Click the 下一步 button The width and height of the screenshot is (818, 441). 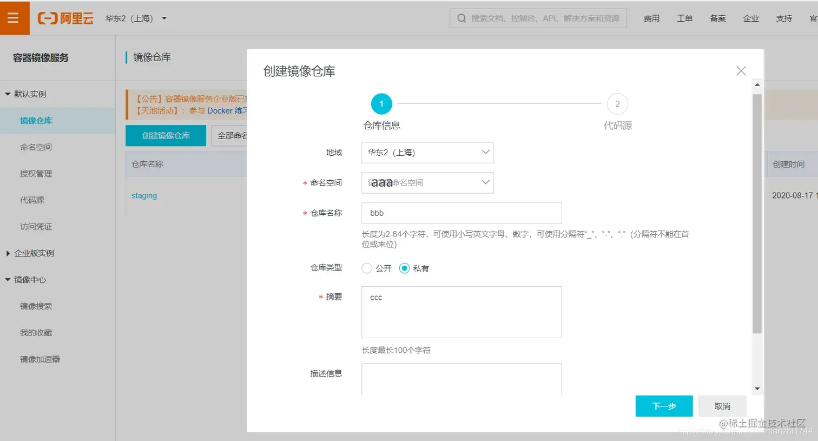click(664, 406)
